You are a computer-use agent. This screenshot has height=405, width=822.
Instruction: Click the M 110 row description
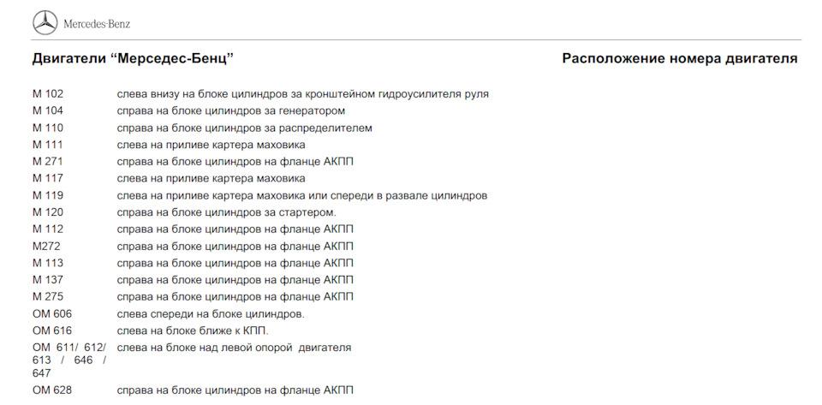pyautogui.click(x=244, y=128)
